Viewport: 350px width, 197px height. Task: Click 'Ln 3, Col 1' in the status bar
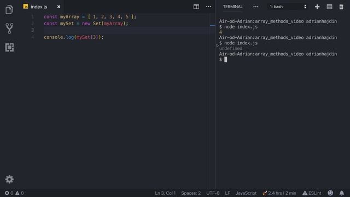(x=165, y=193)
